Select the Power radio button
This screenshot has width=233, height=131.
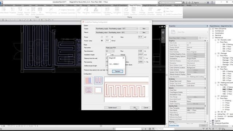102,37
